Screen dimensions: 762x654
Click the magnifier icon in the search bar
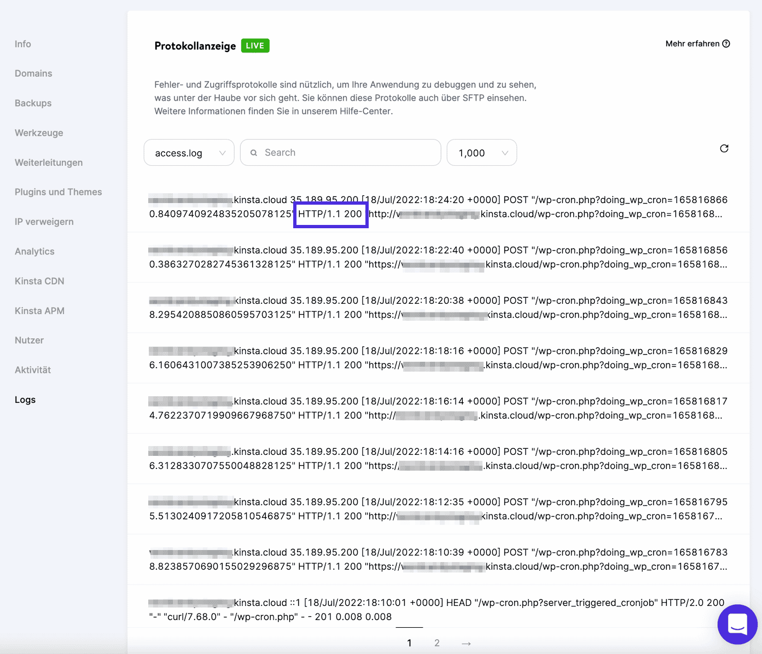pos(254,152)
